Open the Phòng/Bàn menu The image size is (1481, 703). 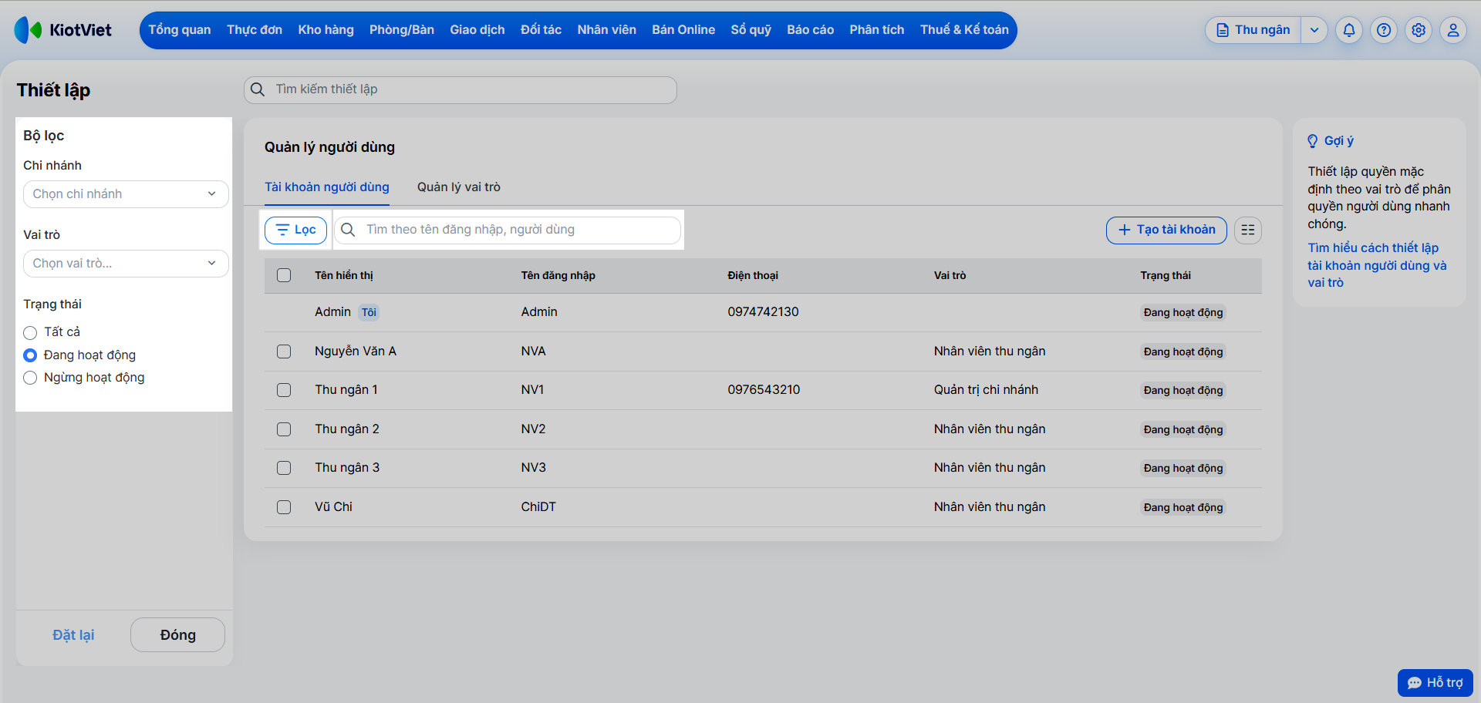pos(402,30)
